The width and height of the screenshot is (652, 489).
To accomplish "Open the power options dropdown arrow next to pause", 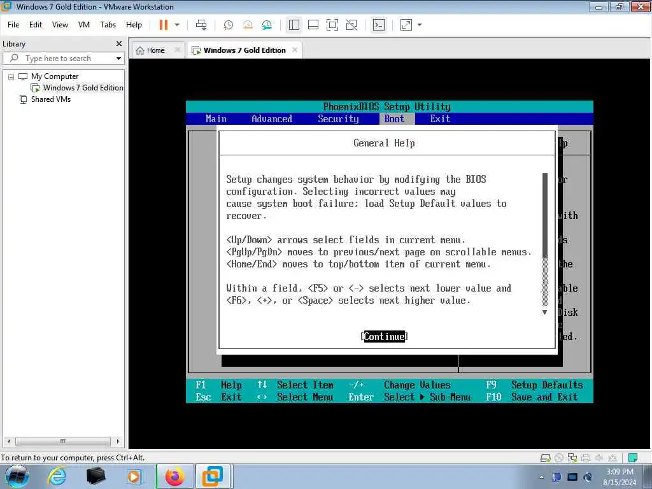I will 177,25.
